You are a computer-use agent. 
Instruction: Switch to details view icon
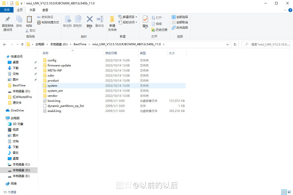[x=284, y=192]
